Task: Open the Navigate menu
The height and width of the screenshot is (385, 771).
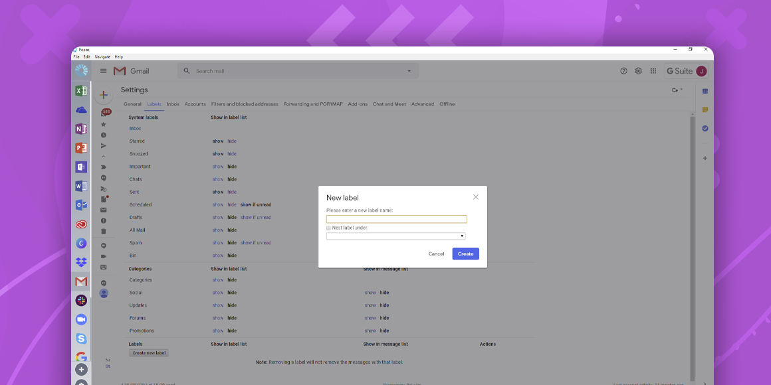Action: pos(103,57)
